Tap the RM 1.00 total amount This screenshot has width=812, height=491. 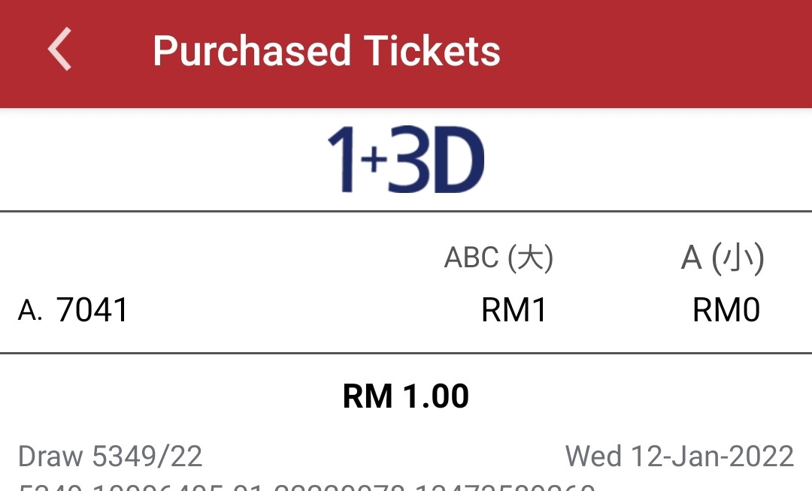[406, 396]
